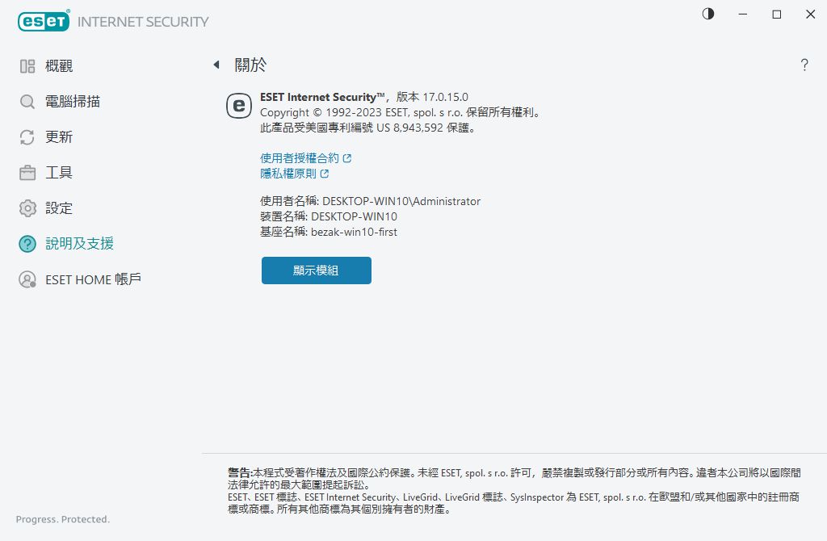Click the Tools briefcase icon
The height and width of the screenshot is (541, 827).
[x=27, y=173]
